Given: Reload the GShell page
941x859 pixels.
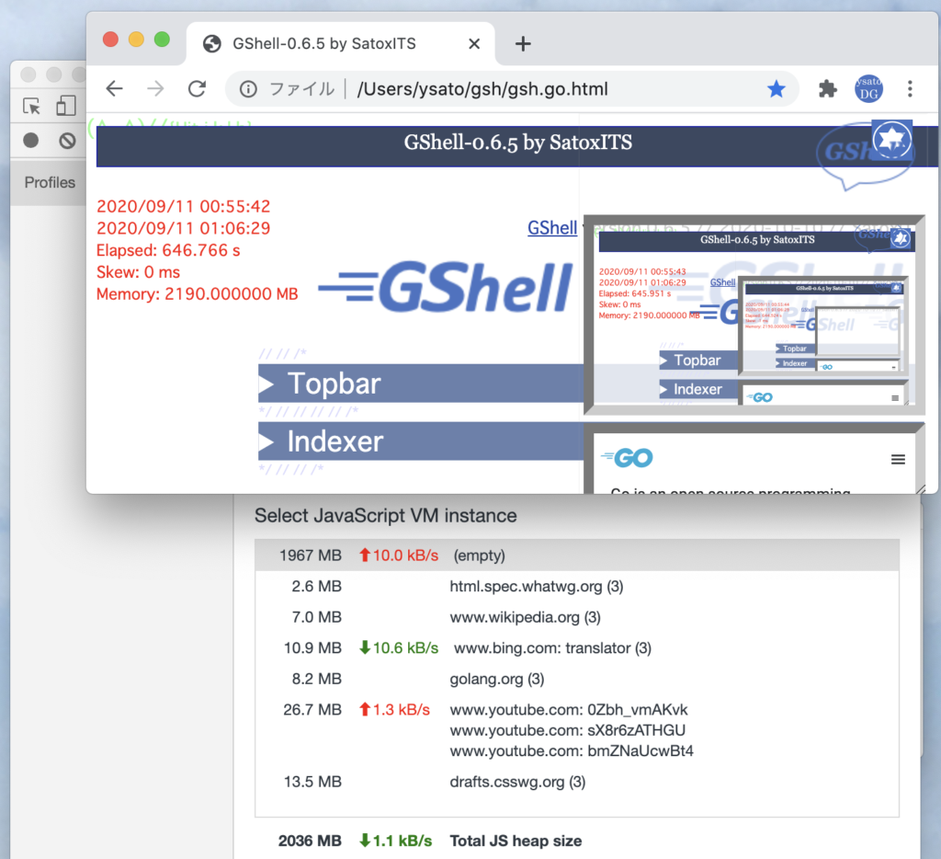Looking at the screenshot, I should (197, 89).
